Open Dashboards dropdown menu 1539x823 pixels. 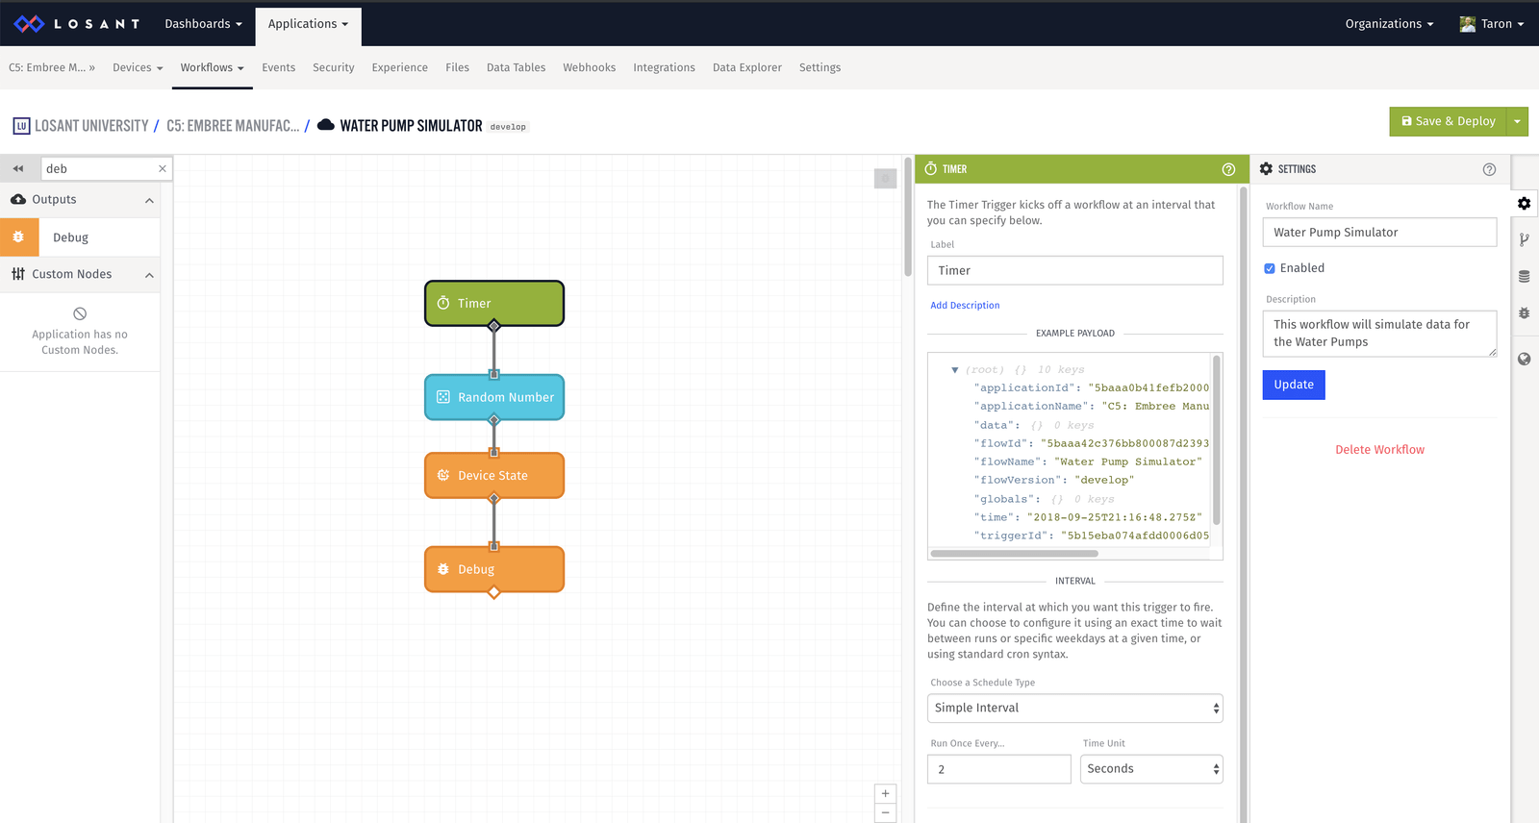click(203, 24)
